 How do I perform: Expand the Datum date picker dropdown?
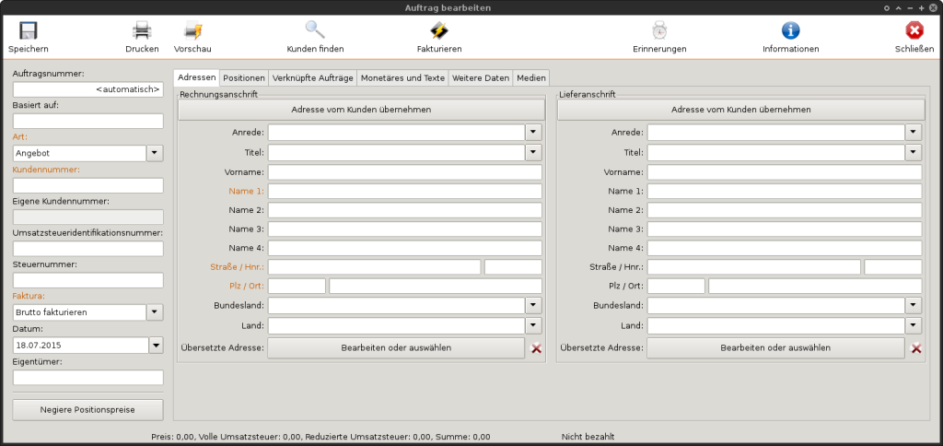[x=155, y=345]
